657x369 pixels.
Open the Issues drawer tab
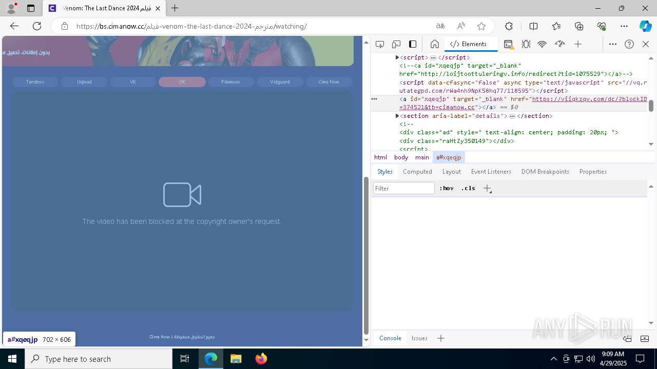point(419,338)
